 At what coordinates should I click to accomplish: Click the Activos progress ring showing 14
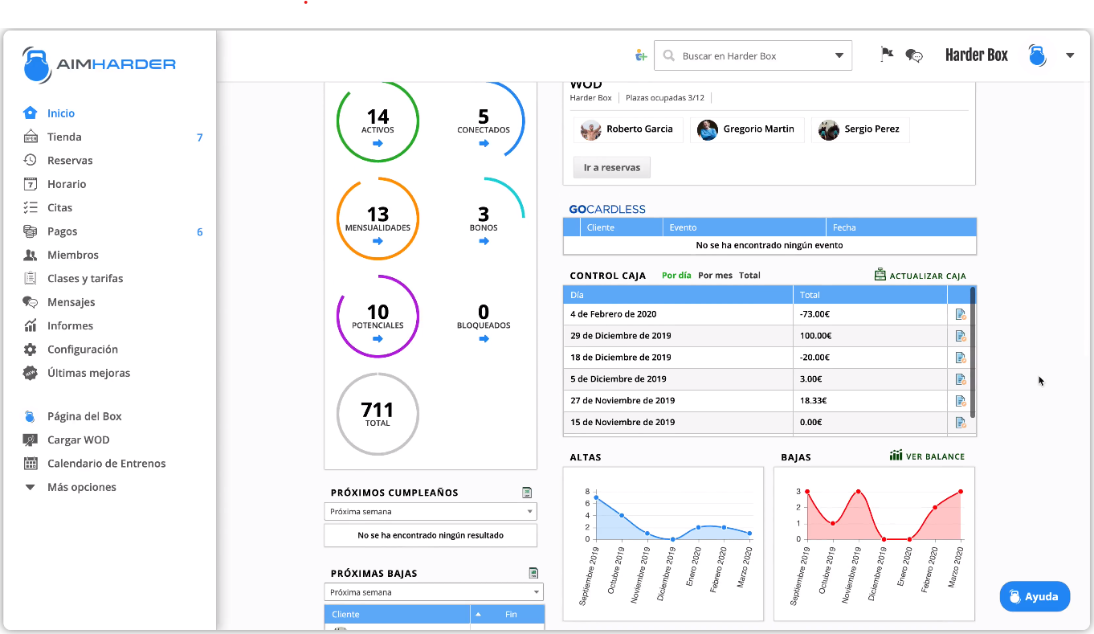tap(378, 120)
